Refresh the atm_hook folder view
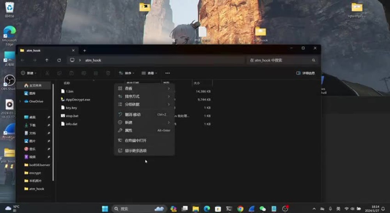390x213 pixels. point(59,60)
